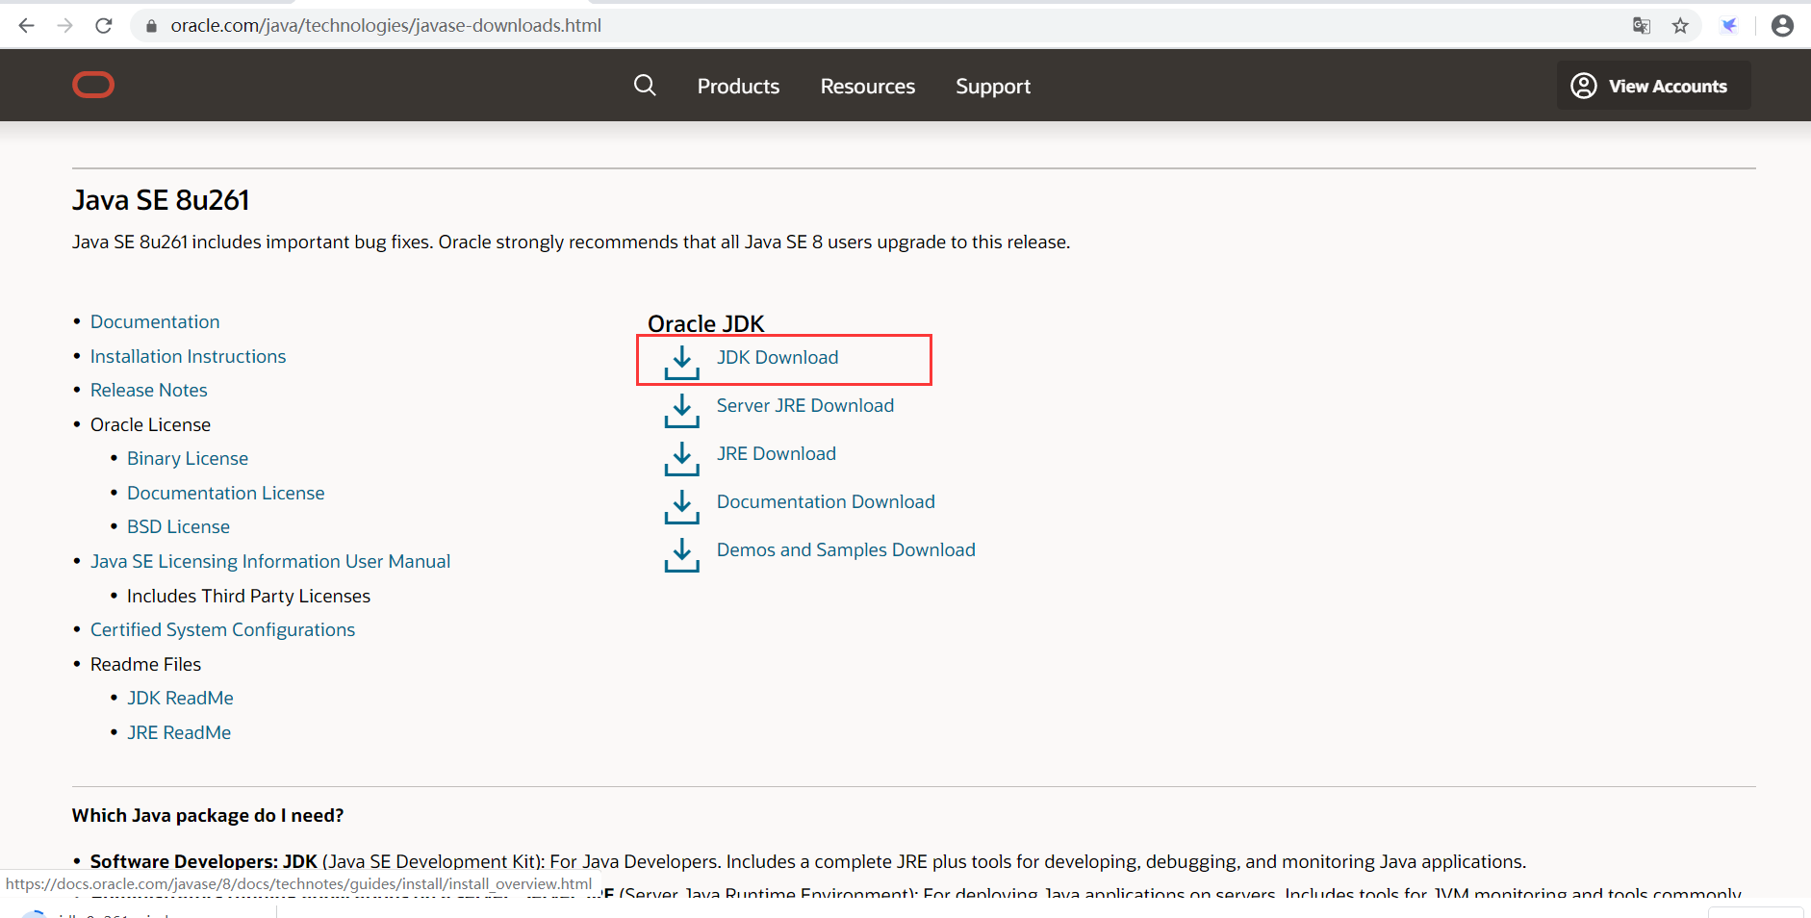Open the Resources menu
The width and height of the screenshot is (1811, 918).
tap(868, 87)
